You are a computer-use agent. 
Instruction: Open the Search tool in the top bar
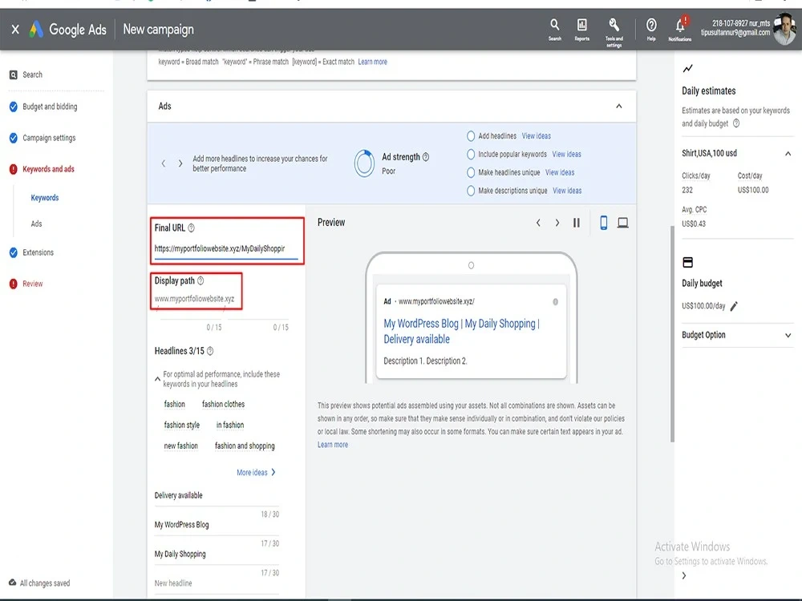coord(555,29)
